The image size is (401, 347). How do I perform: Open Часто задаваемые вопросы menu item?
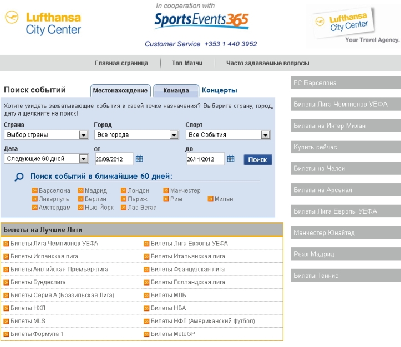point(268,63)
